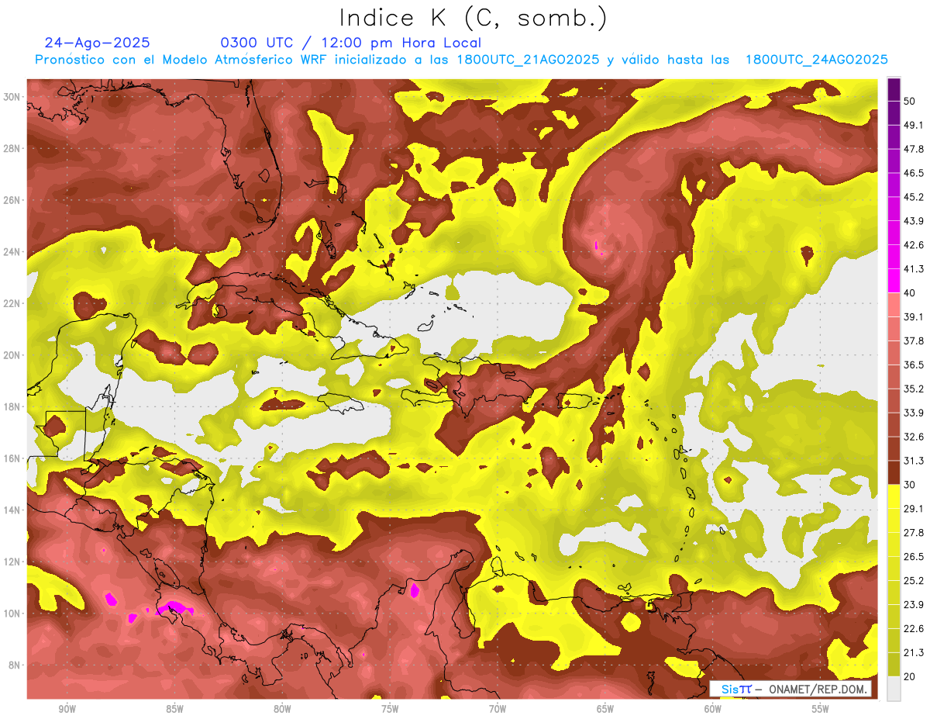Click the 18N latitude label
The image size is (930, 719).
12,407
